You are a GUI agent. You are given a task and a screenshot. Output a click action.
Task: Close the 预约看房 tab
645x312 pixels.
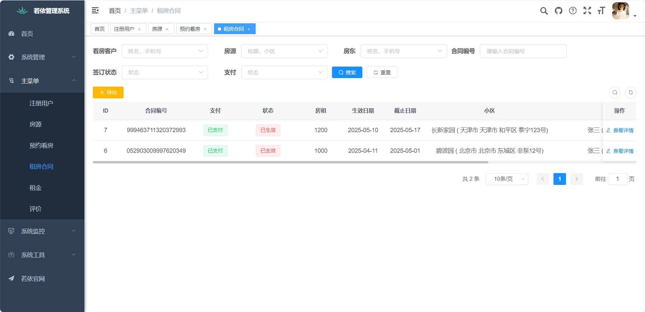(205, 29)
